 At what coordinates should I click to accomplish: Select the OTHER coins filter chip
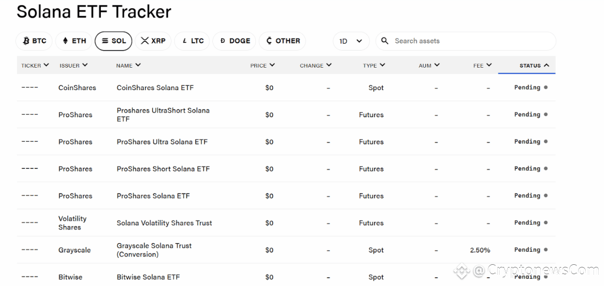click(x=283, y=41)
